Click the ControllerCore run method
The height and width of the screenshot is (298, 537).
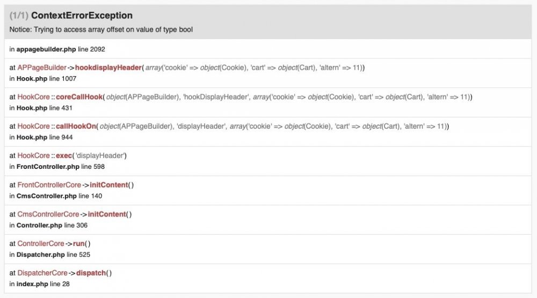coord(78,243)
